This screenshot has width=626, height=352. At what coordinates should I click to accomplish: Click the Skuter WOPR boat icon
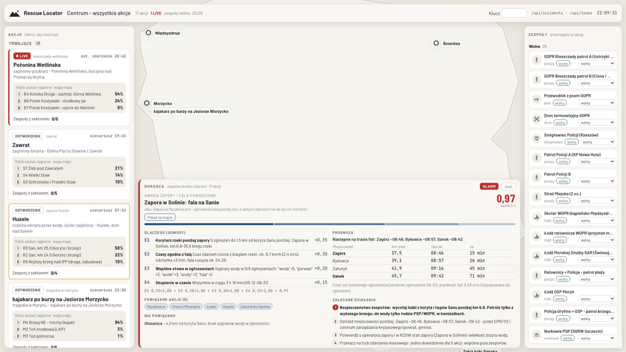pyautogui.click(x=536, y=217)
